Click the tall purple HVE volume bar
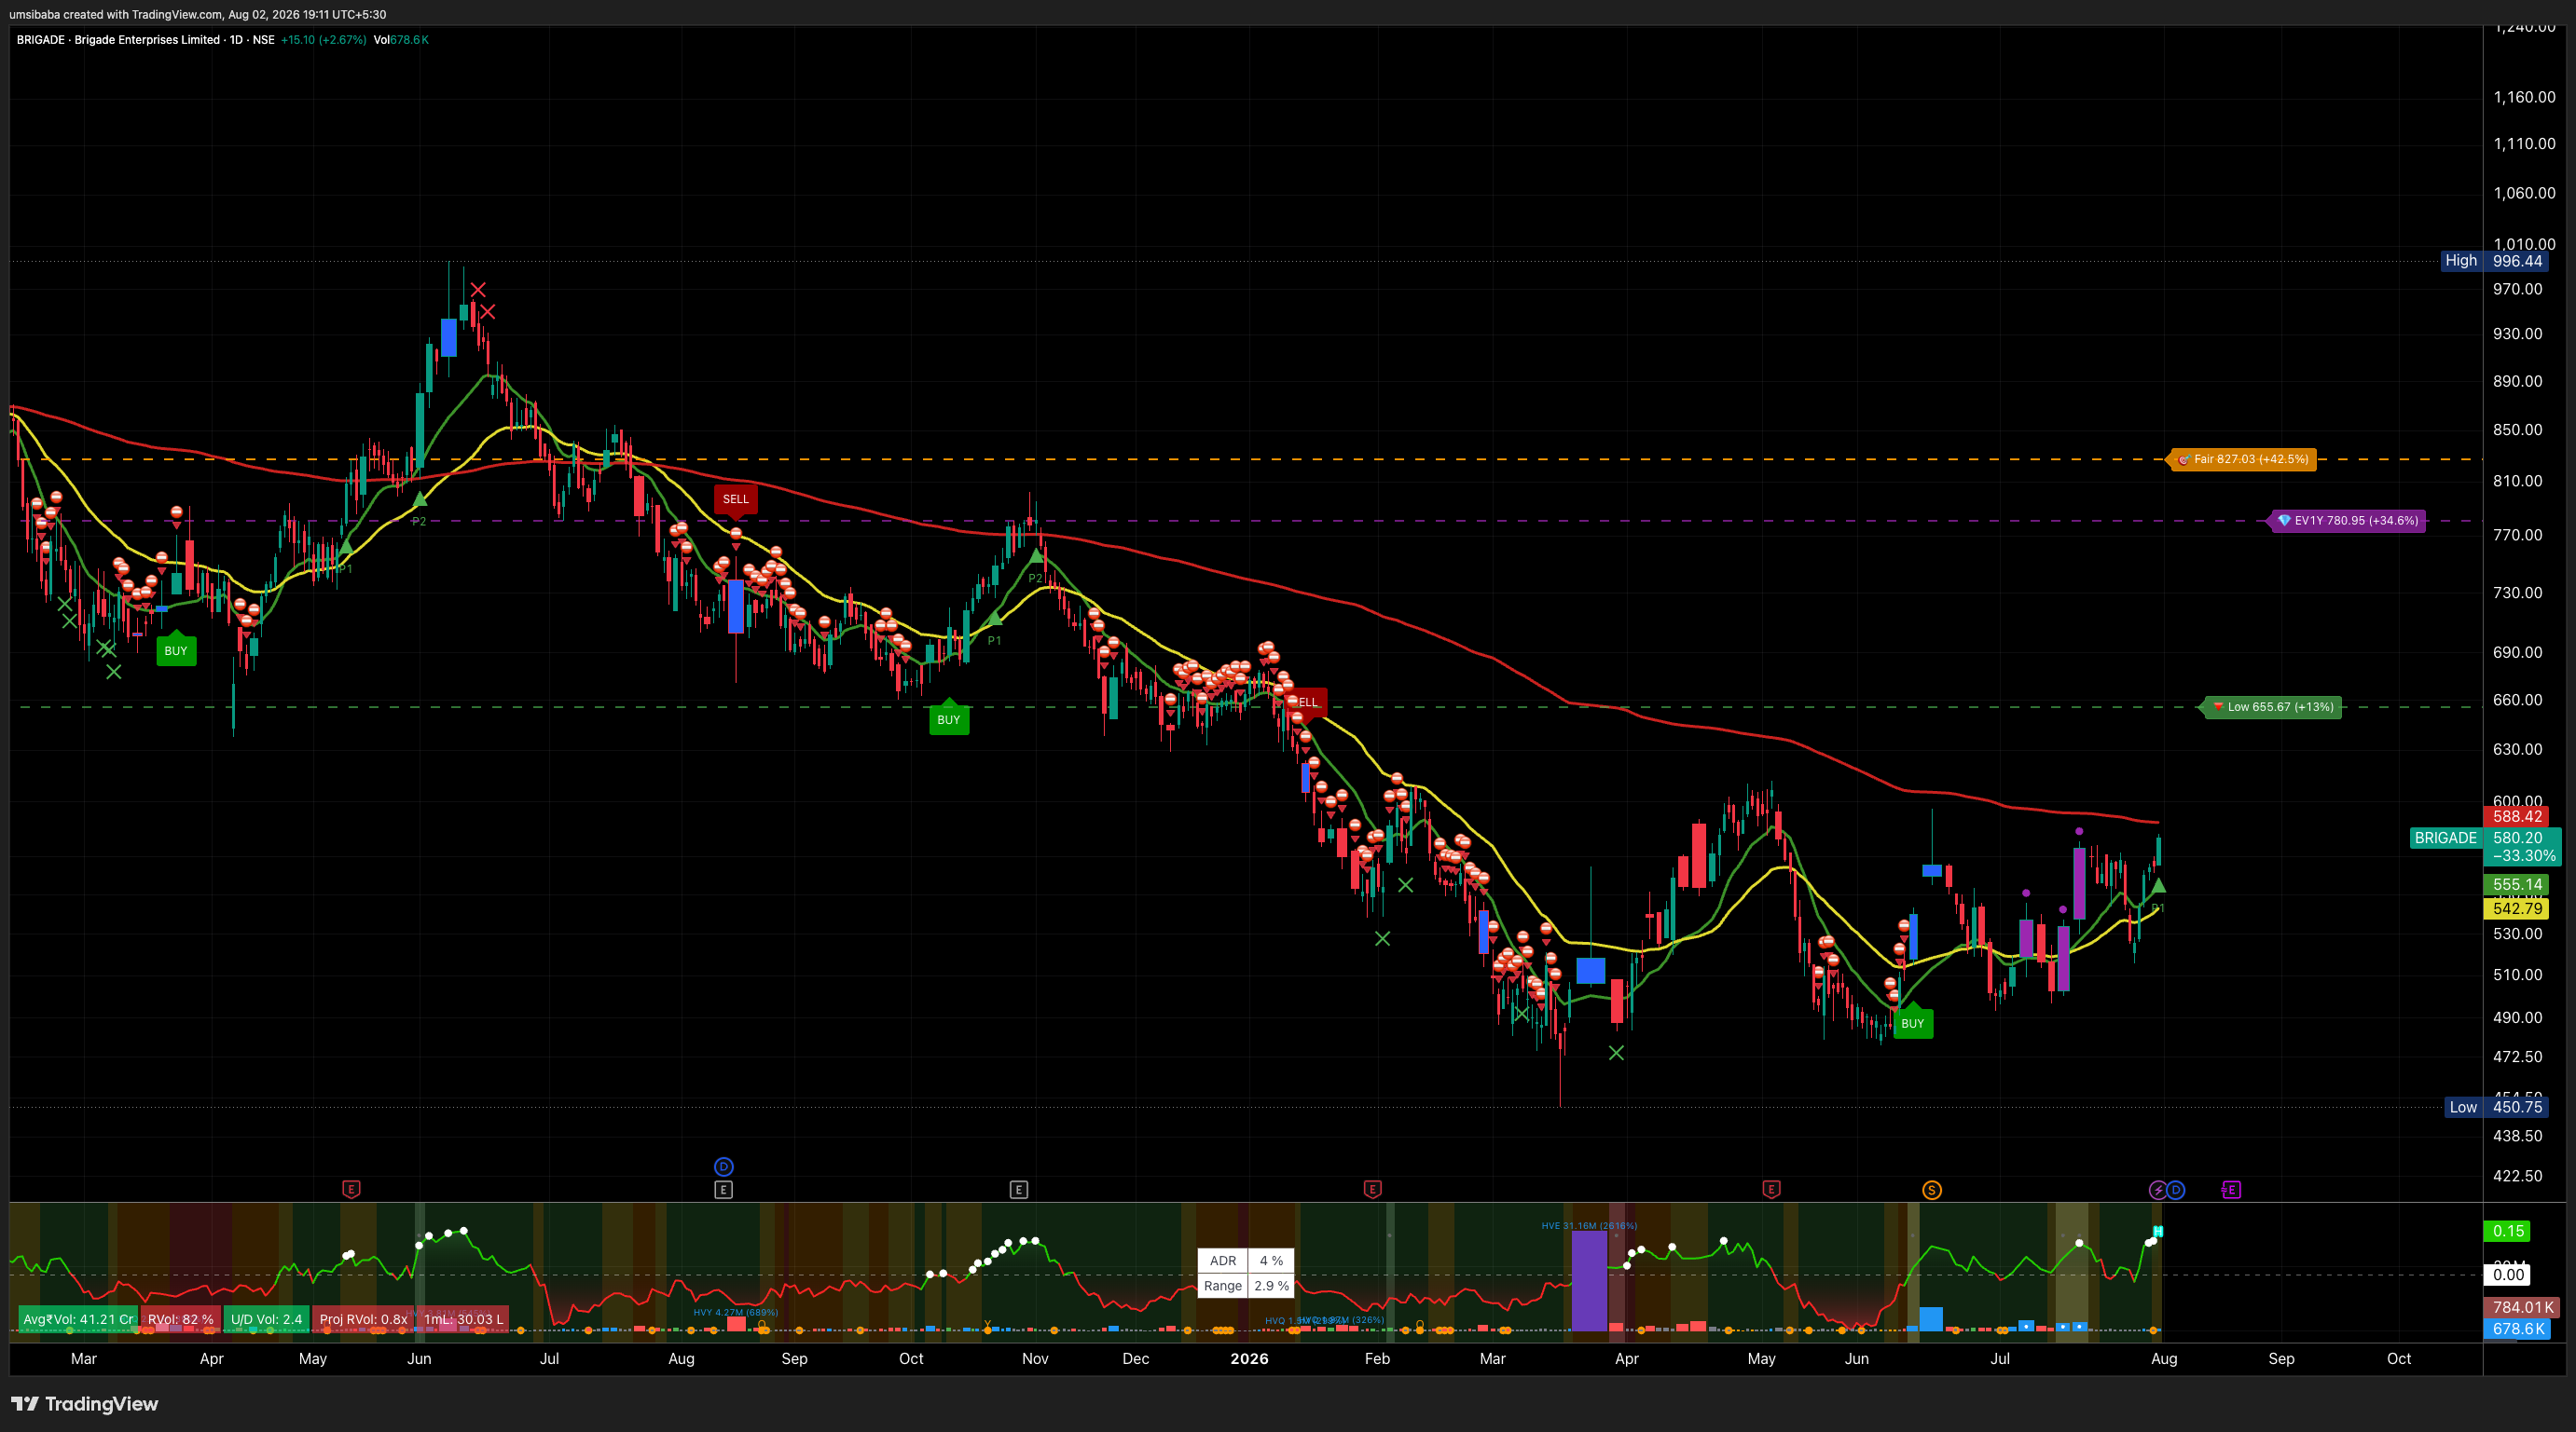Viewport: 2576px width, 1432px height. pyautogui.click(x=1589, y=1281)
